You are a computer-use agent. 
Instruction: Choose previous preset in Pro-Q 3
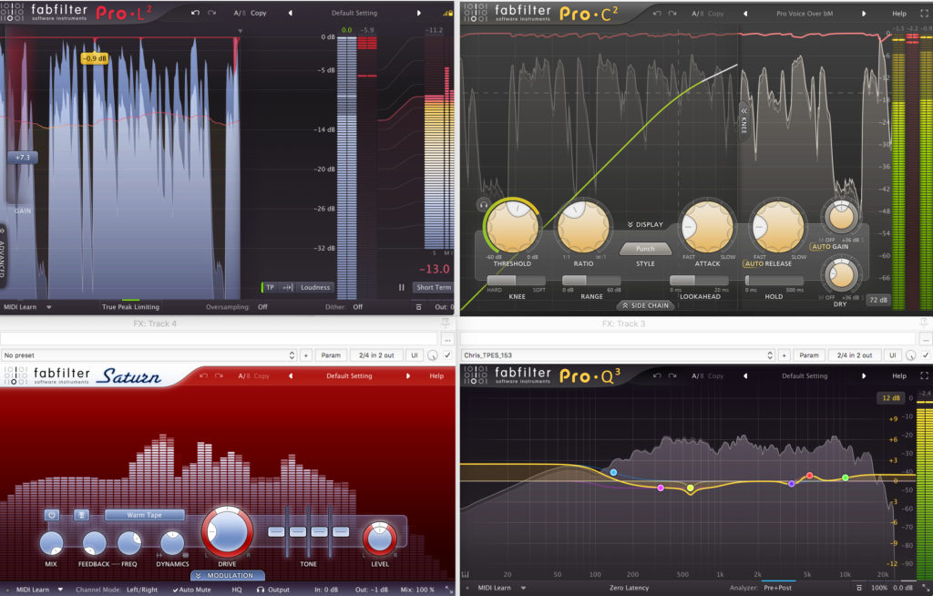[745, 375]
